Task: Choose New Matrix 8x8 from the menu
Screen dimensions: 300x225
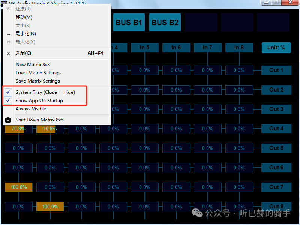Action: click(33, 64)
